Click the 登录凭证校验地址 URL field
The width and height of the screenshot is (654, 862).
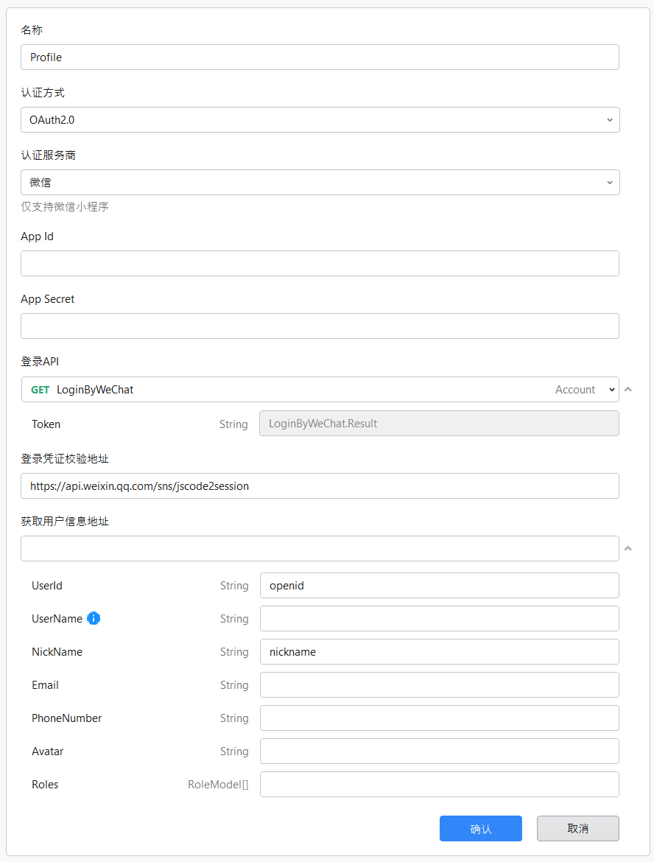point(320,486)
